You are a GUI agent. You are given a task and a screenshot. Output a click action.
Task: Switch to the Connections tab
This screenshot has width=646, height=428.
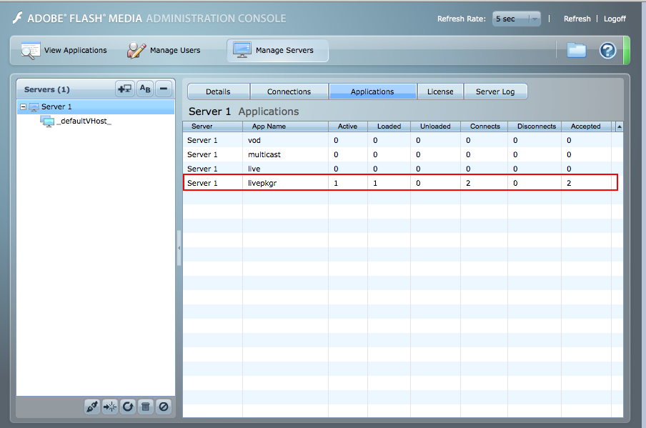click(289, 91)
